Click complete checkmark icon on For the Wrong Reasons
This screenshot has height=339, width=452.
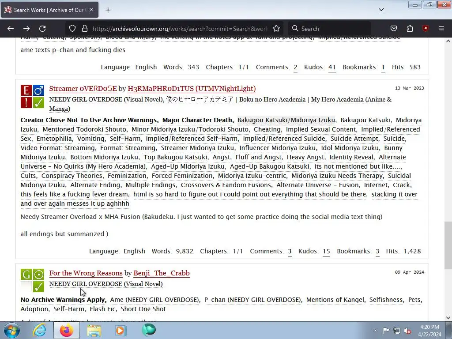[38, 287]
